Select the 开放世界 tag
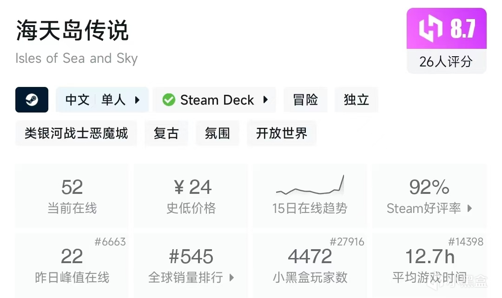502x298 pixels. (282, 133)
